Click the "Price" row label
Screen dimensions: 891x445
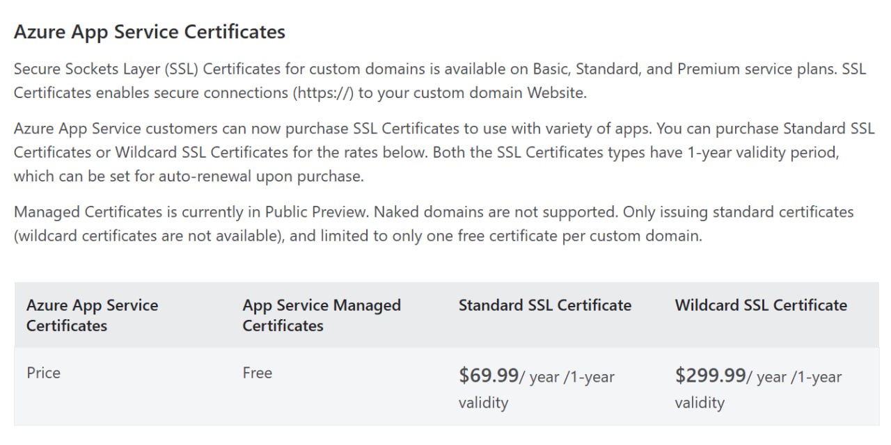43,373
